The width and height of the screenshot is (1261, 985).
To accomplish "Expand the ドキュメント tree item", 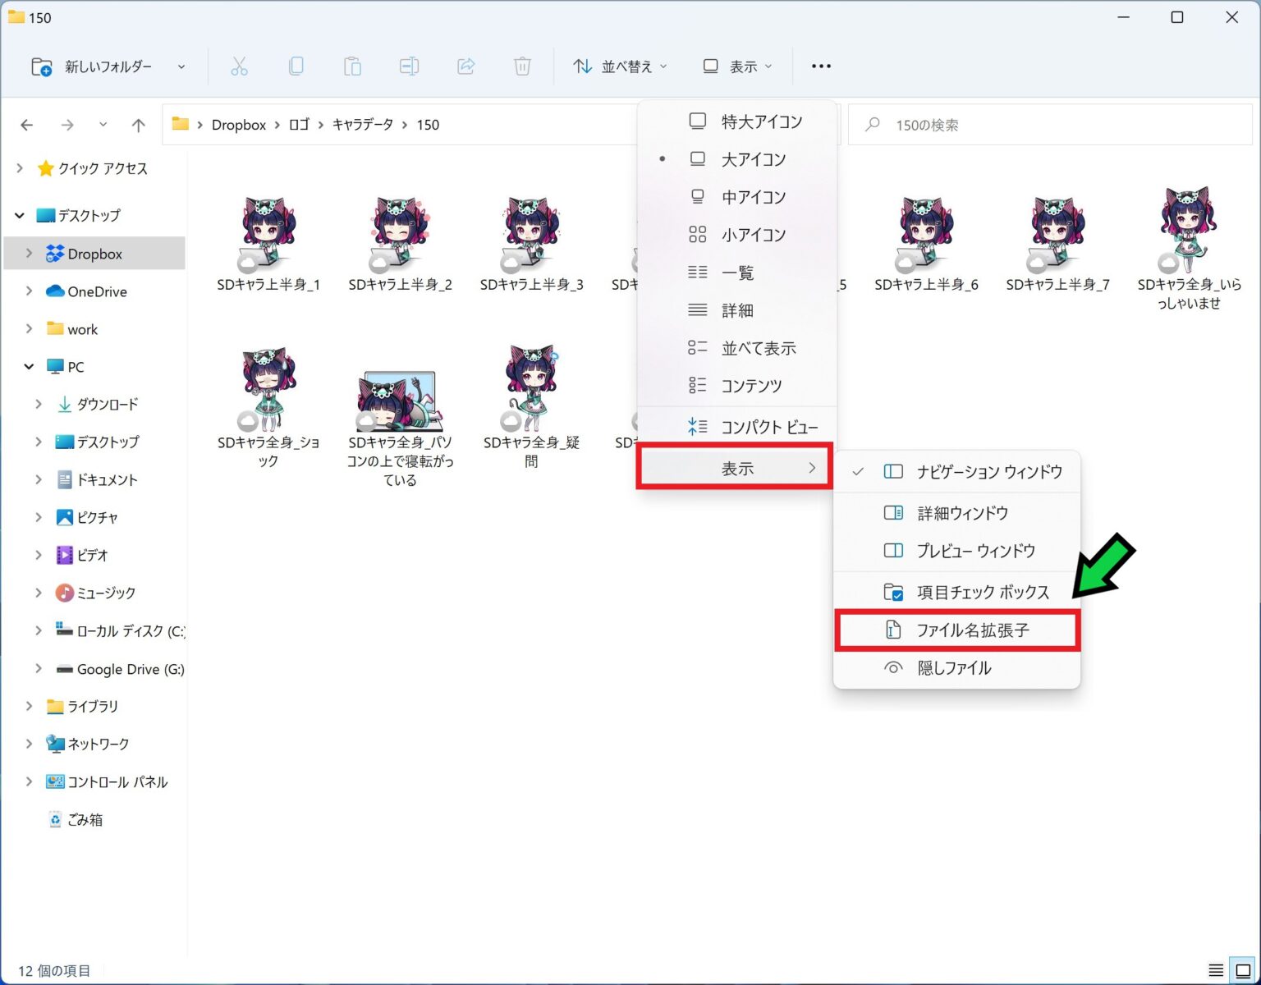I will pos(39,479).
